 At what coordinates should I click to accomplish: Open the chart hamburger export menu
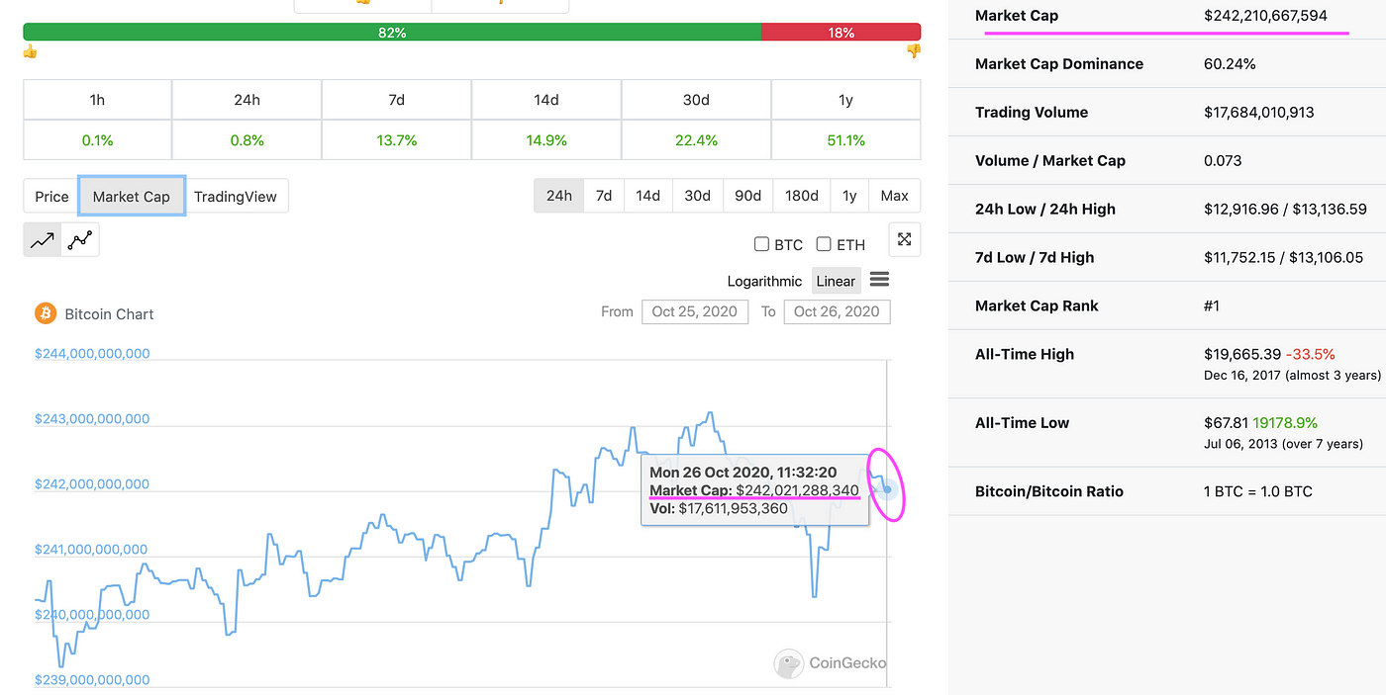(879, 280)
